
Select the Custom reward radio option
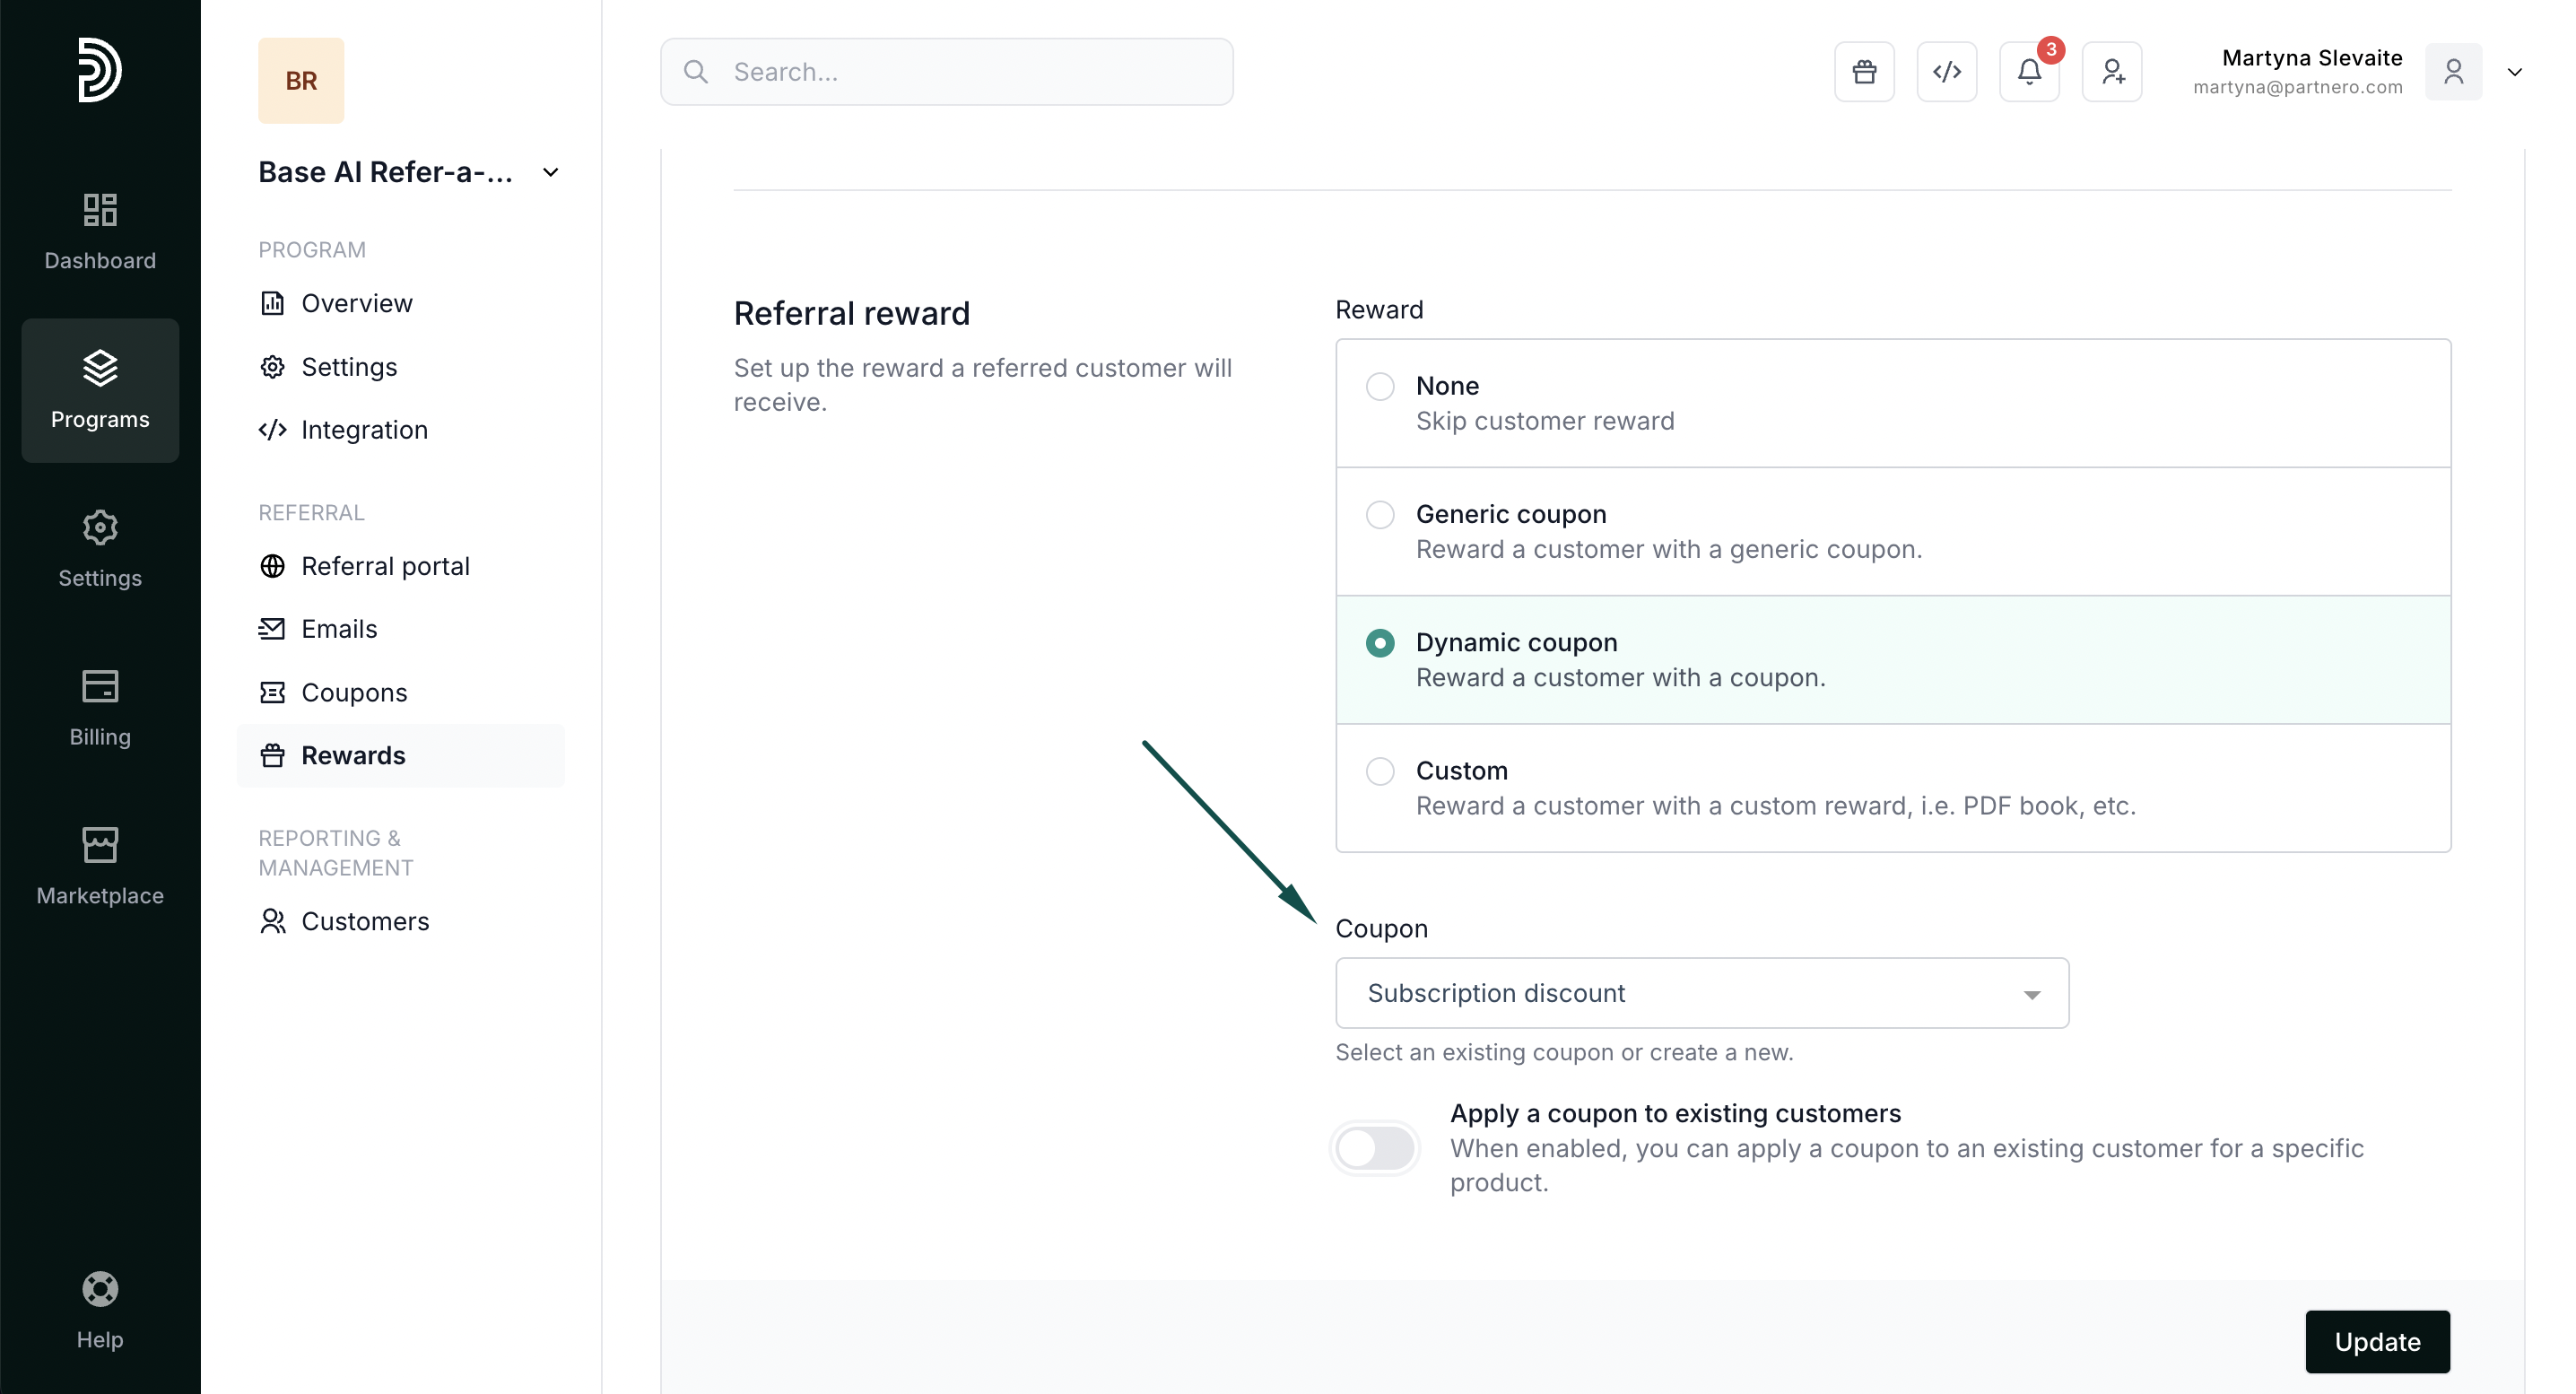(1380, 771)
